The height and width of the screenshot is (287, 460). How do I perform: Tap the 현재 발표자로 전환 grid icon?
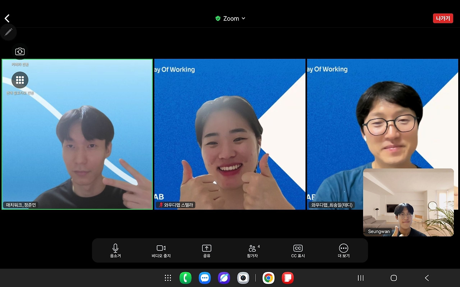[x=20, y=80]
